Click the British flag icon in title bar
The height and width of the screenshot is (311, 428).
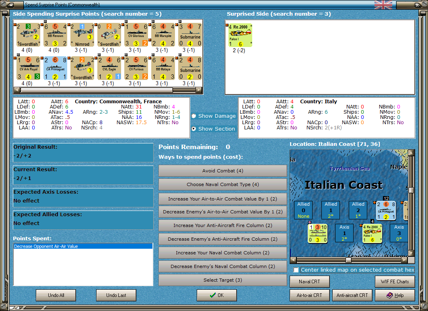click(383, 5)
